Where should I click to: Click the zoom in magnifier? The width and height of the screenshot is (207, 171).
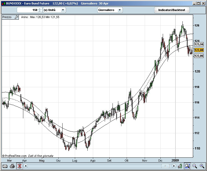pyautogui.click(x=202, y=166)
